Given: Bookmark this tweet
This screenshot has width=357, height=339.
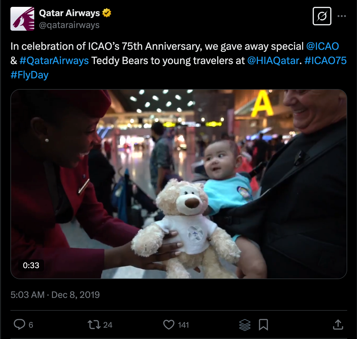Looking at the screenshot, I should point(263,325).
